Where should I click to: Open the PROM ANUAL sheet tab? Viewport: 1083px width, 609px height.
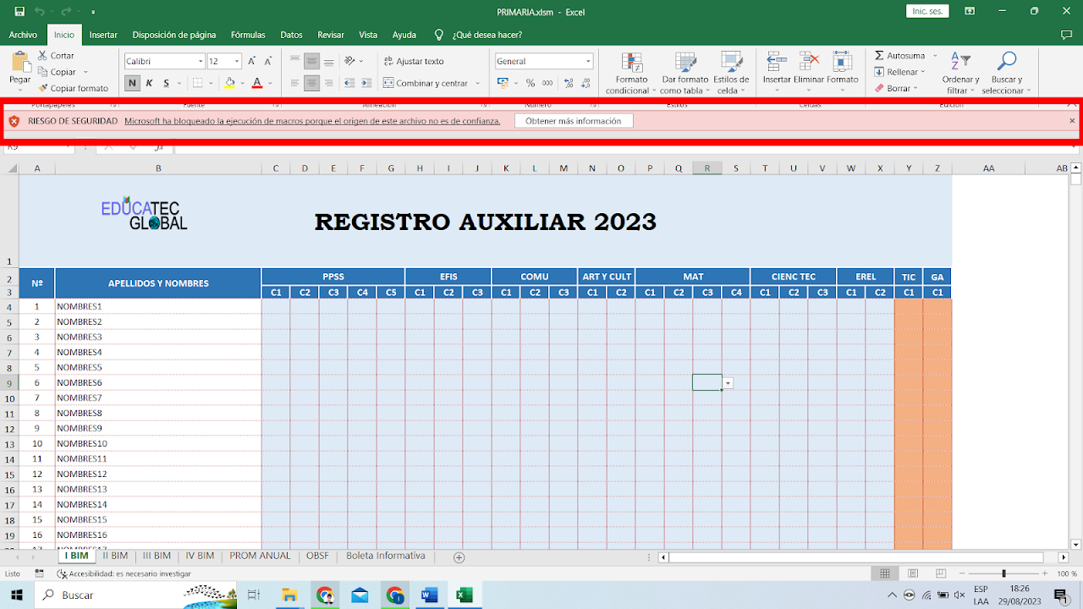pos(260,556)
